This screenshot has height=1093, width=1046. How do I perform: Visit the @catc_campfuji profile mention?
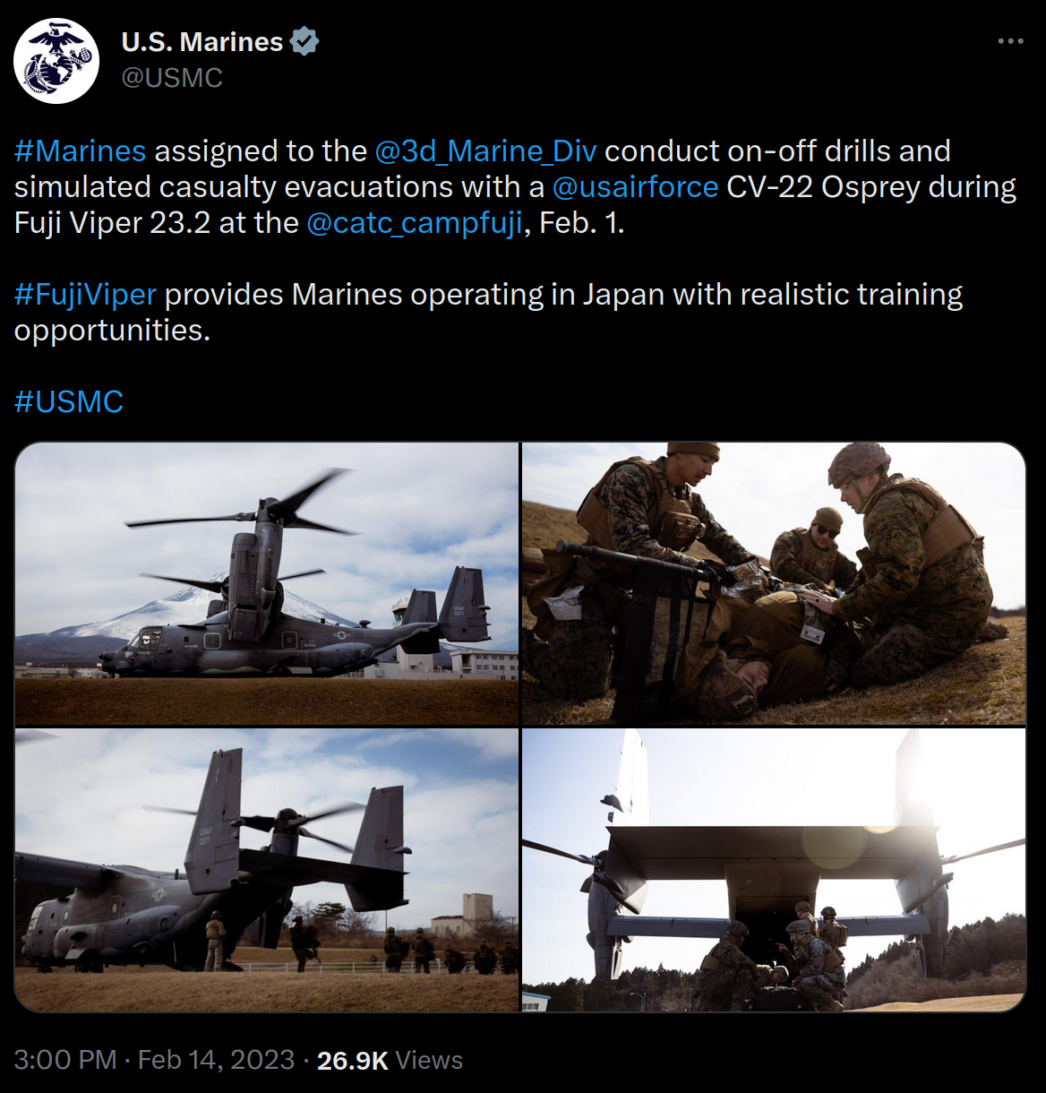coord(415,222)
